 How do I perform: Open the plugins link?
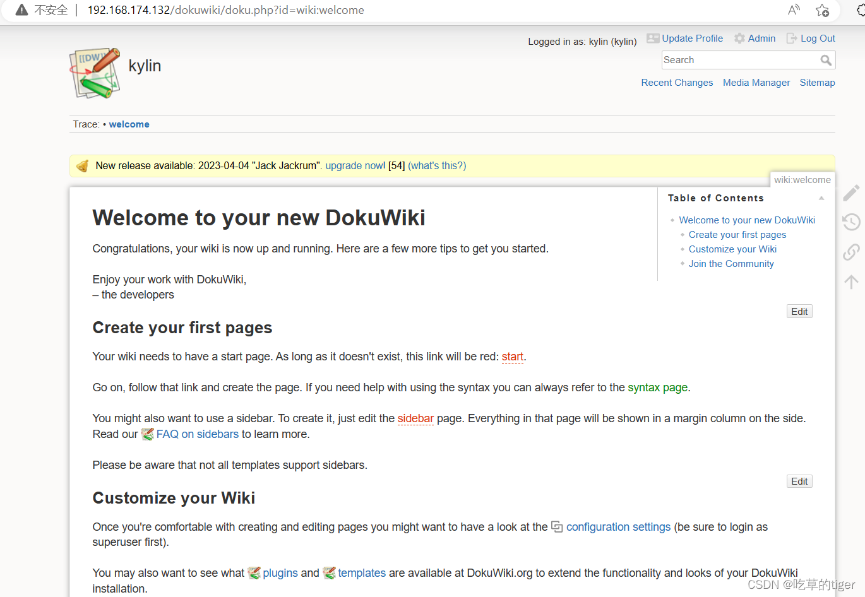pyautogui.click(x=280, y=573)
